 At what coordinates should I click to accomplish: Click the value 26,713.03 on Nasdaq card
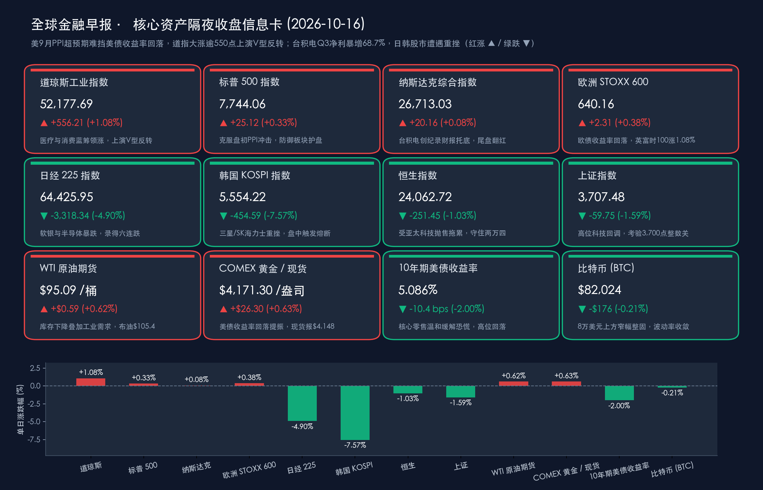(x=425, y=104)
